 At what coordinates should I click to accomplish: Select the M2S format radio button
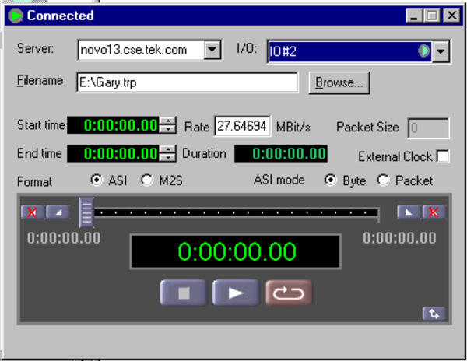[146, 180]
